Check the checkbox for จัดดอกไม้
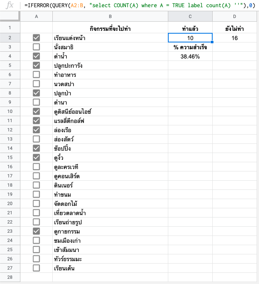 click(x=36, y=203)
